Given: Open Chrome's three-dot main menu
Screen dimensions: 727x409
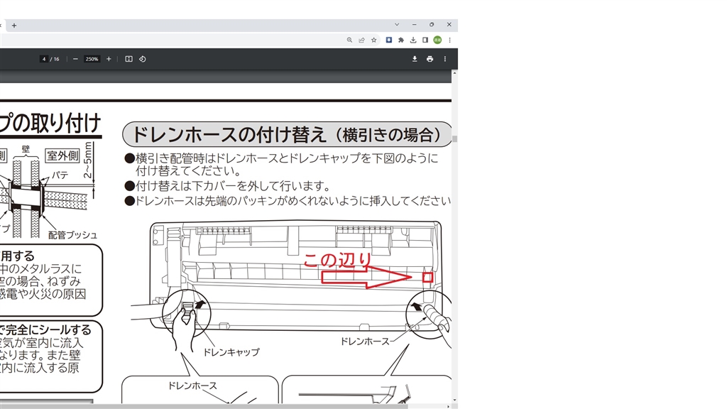Looking at the screenshot, I should tap(449, 40).
